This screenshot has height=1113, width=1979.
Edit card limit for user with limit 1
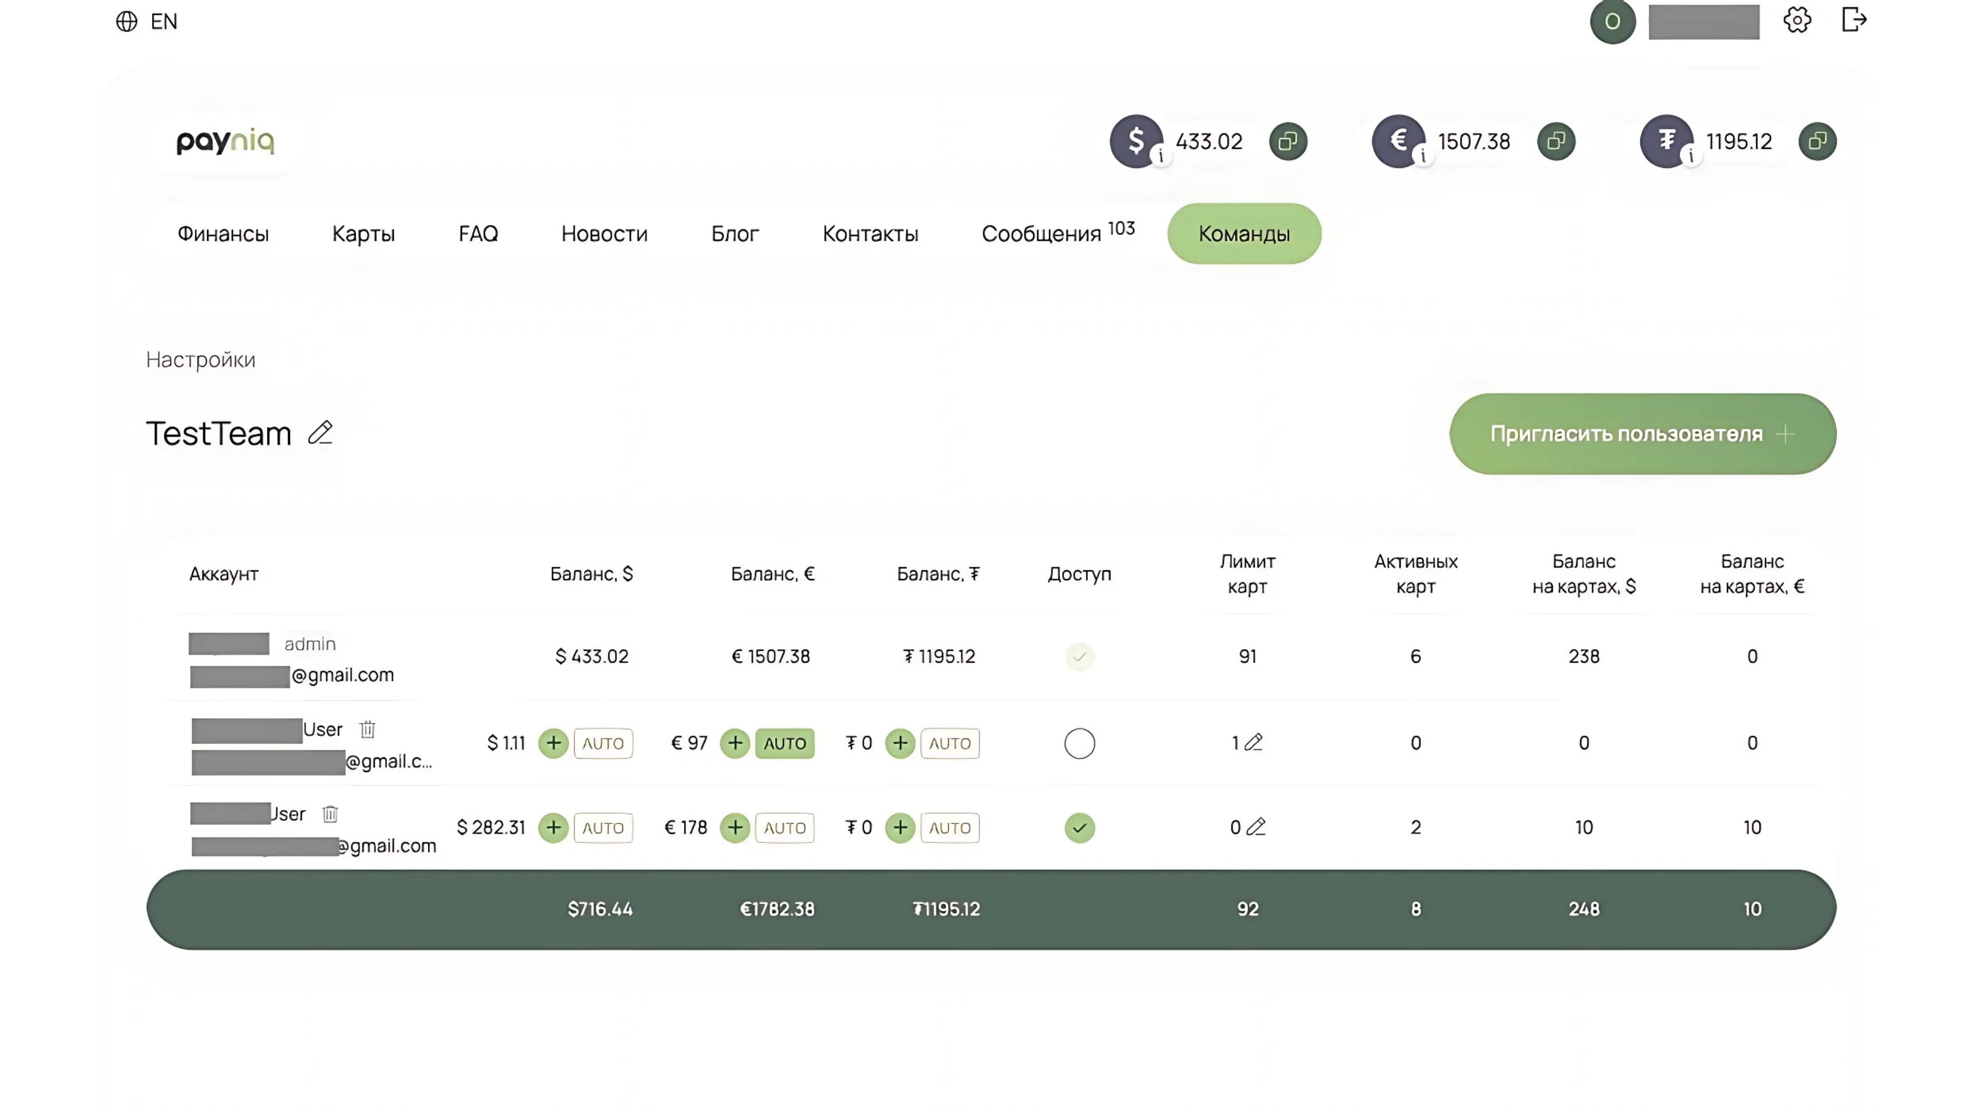point(1254,743)
